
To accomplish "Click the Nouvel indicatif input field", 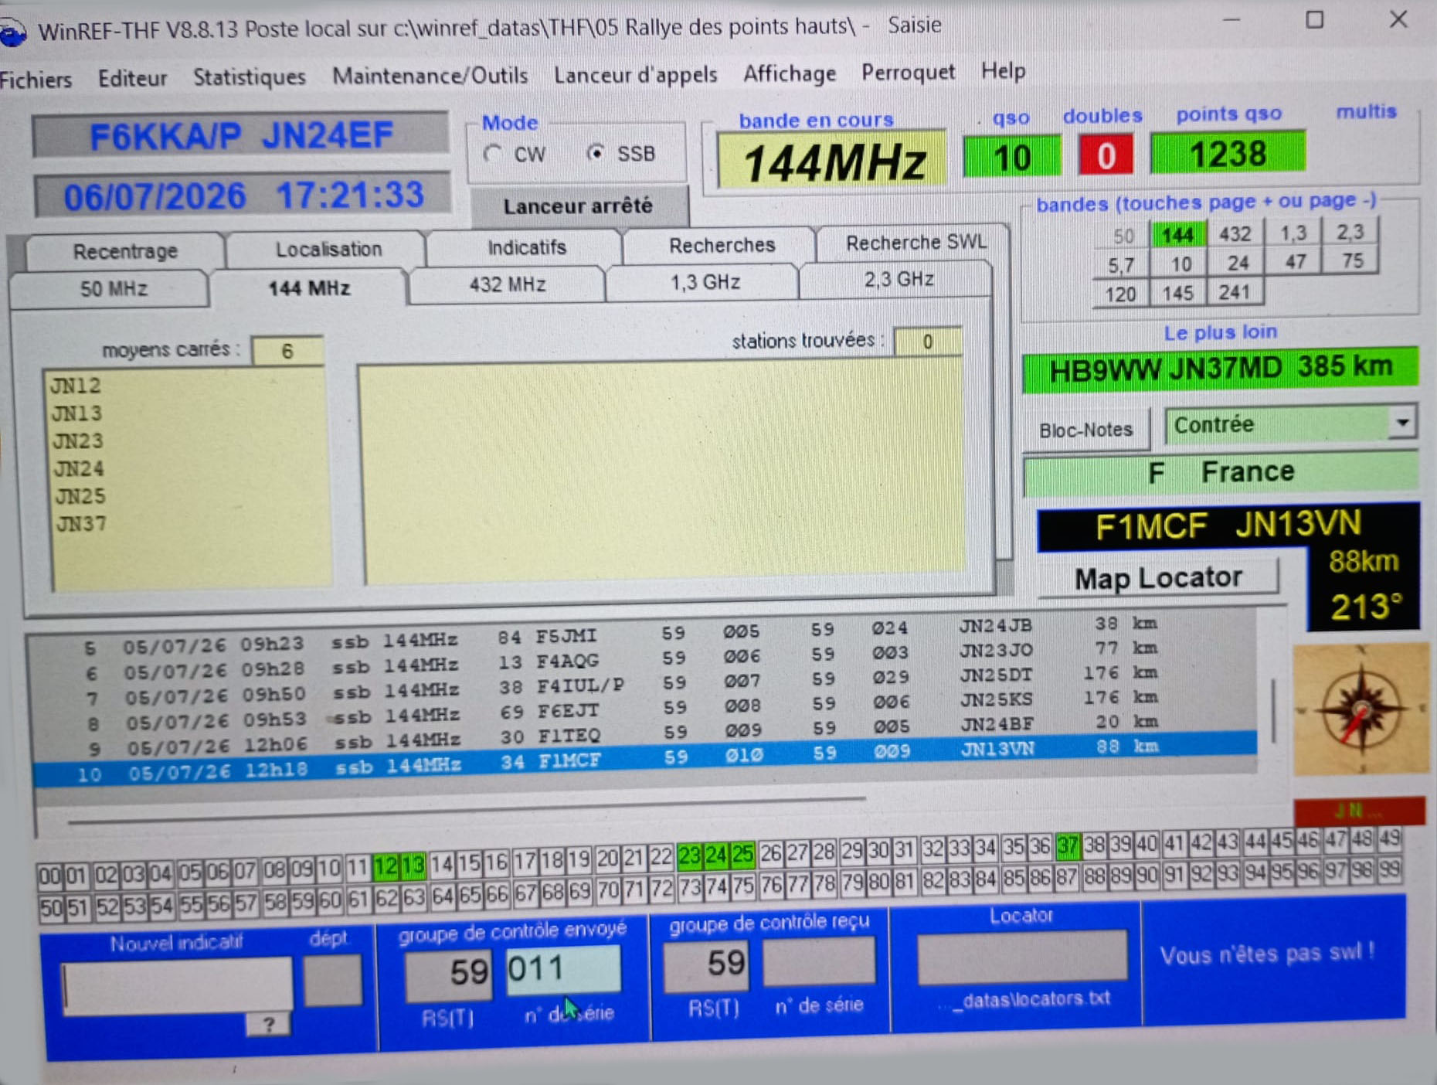I will coord(178,985).
